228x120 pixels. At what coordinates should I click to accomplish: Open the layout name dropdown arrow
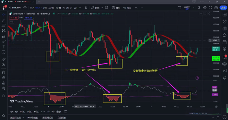pyautogui.click(x=194, y=8)
